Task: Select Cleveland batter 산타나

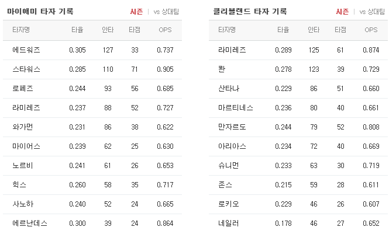Action: 229,89
